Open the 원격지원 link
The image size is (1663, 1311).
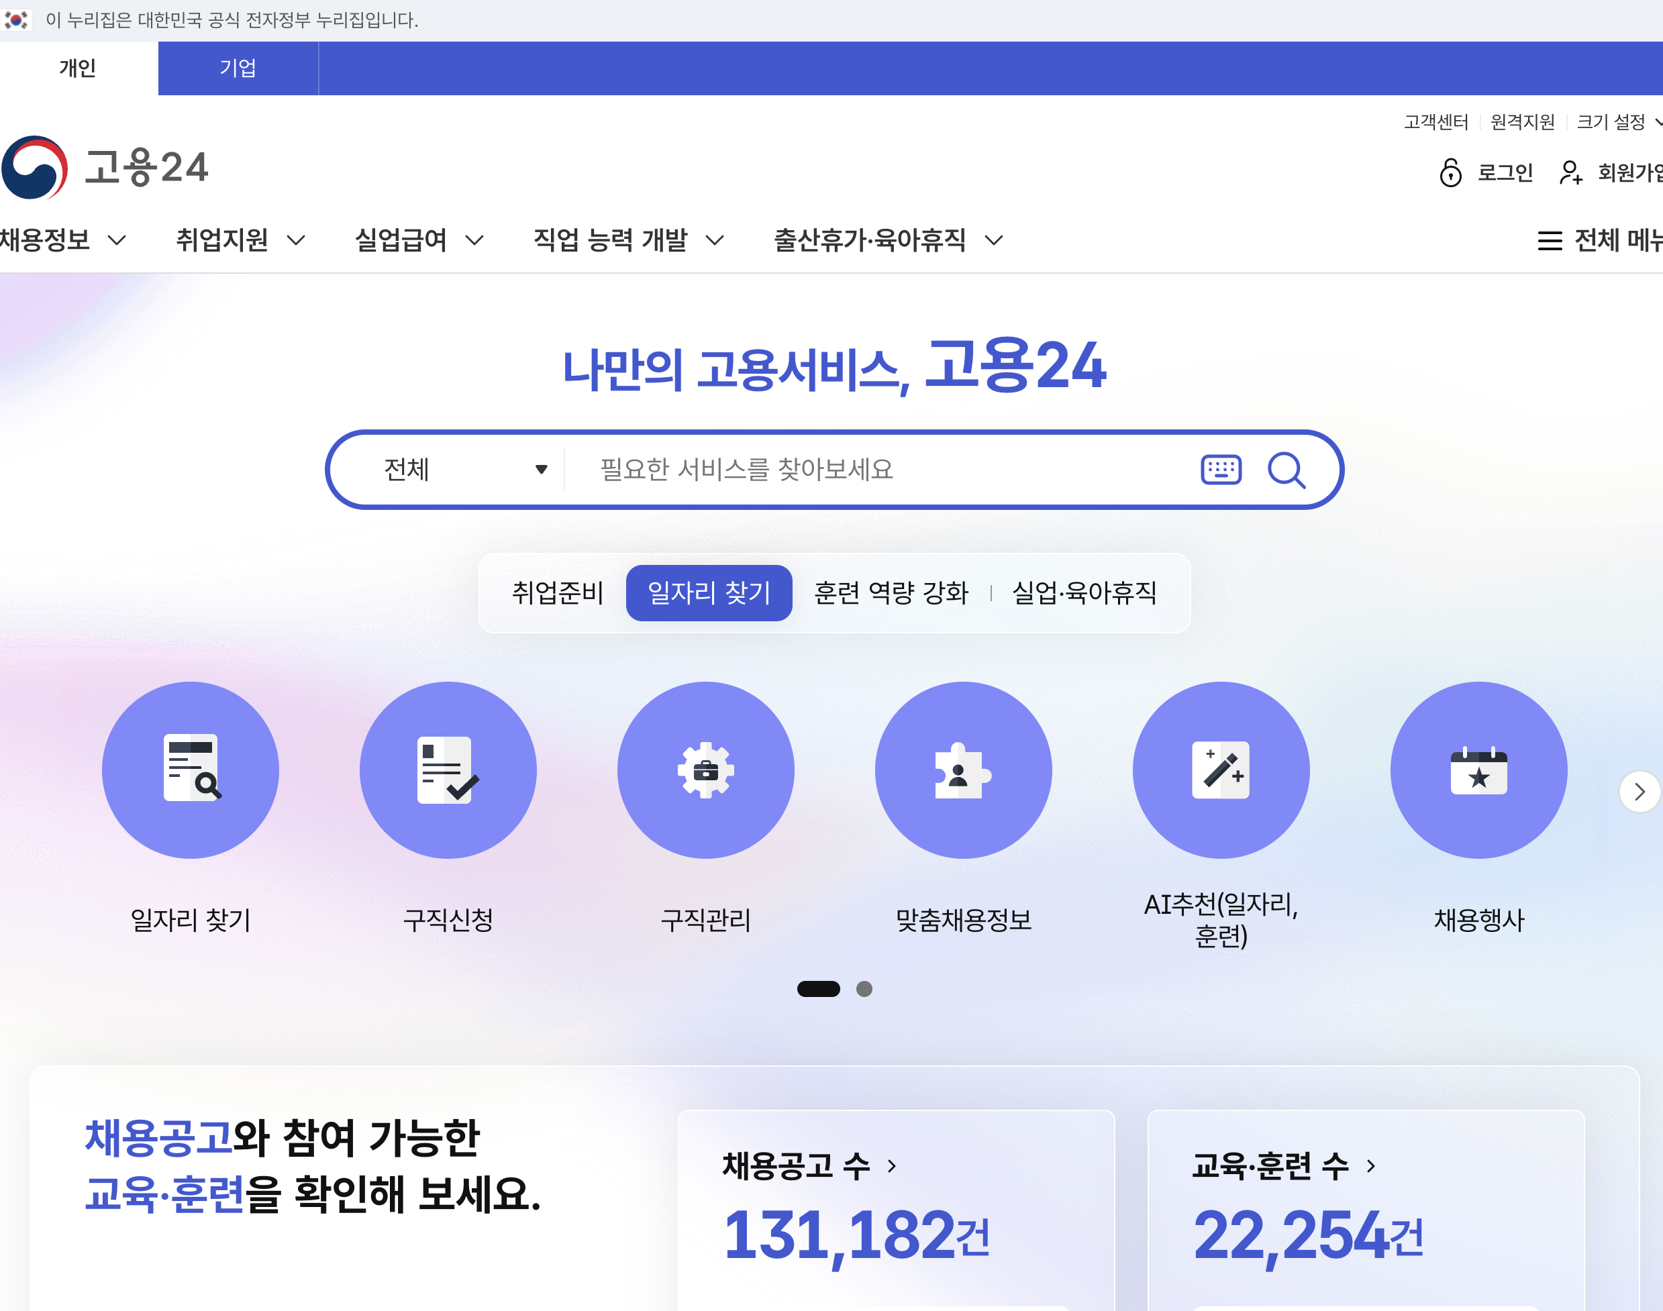coord(1523,121)
